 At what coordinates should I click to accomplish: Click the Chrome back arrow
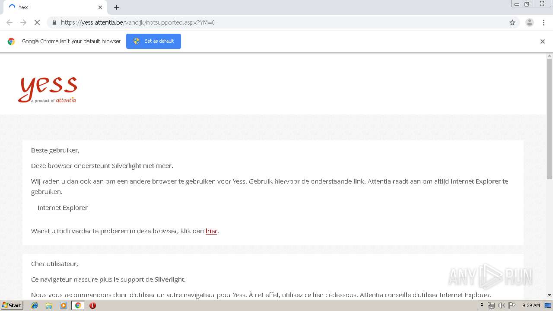point(10,22)
